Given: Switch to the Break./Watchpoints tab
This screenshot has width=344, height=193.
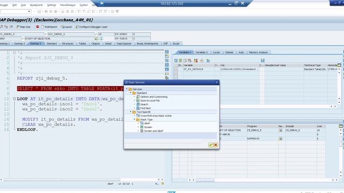Looking at the screenshot, I should pyautogui.click(x=147, y=43).
